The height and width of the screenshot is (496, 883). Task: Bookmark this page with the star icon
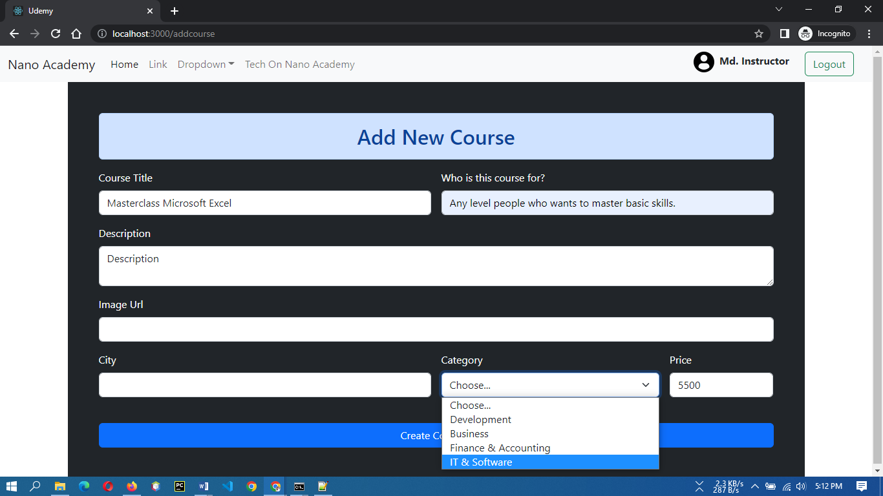point(758,33)
